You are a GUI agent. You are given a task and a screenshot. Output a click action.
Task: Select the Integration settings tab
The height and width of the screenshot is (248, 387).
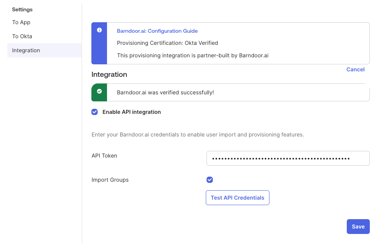coord(45,50)
